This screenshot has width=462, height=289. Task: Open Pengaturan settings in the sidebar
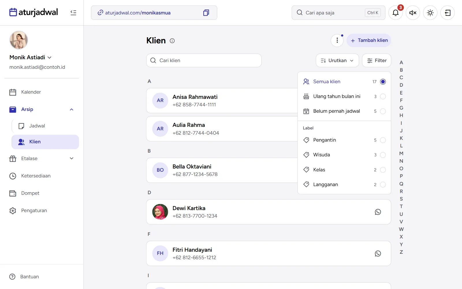42,211
